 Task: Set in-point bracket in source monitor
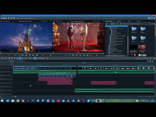[x=66, y=55]
